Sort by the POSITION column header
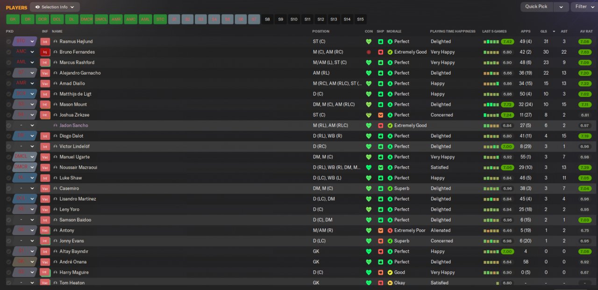Image resolution: width=598 pixels, height=290 pixels. coord(321,31)
